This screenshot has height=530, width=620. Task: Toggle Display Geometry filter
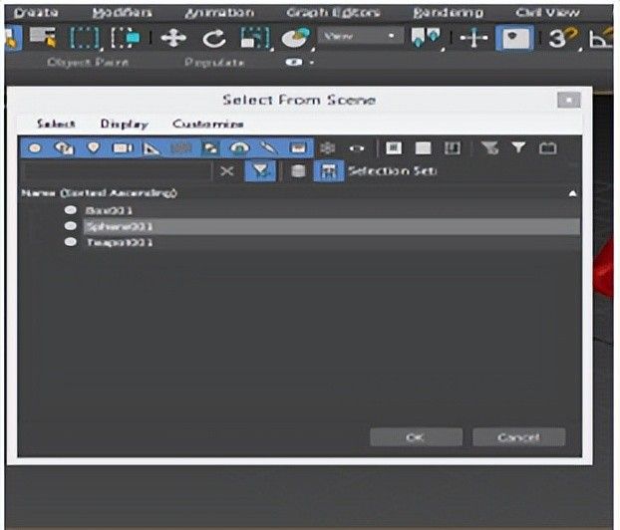pos(35,148)
